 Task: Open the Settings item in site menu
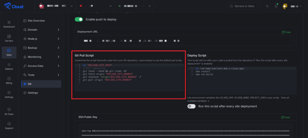click(33, 93)
